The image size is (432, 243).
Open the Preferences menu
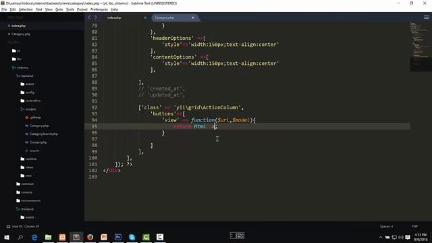pyautogui.click(x=99, y=9)
